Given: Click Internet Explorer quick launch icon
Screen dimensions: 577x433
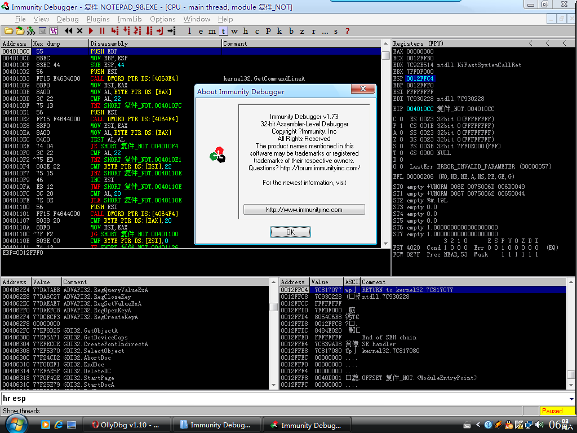Looking at the screenshot, I should point(59,425).
